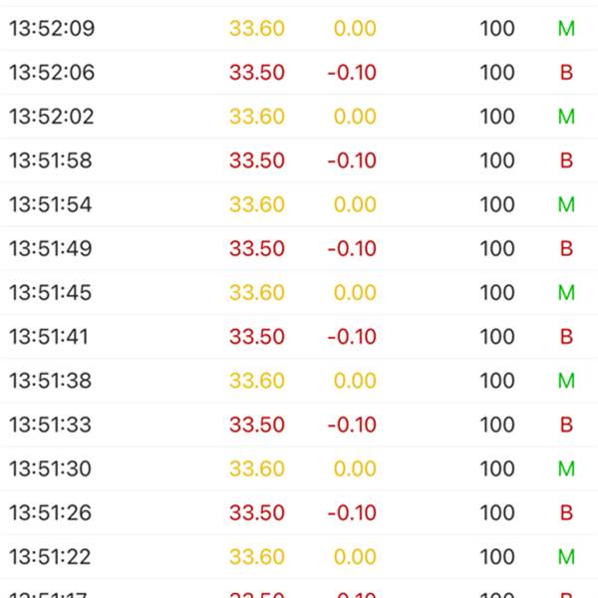Select the 13:51:22 trade timestamp
598x598 pixels.
coord(52,556)
